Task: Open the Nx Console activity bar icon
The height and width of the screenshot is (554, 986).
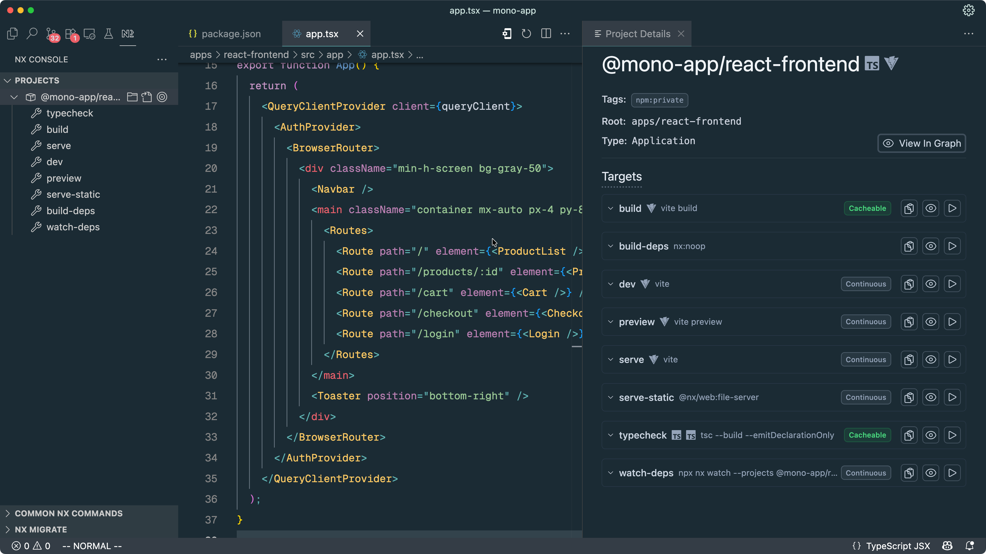Action: (127, 34)
